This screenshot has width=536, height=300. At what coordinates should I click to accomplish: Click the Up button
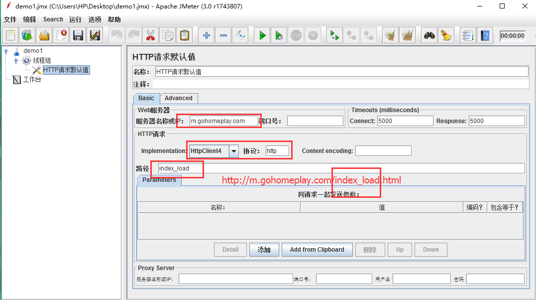(400, 250)
